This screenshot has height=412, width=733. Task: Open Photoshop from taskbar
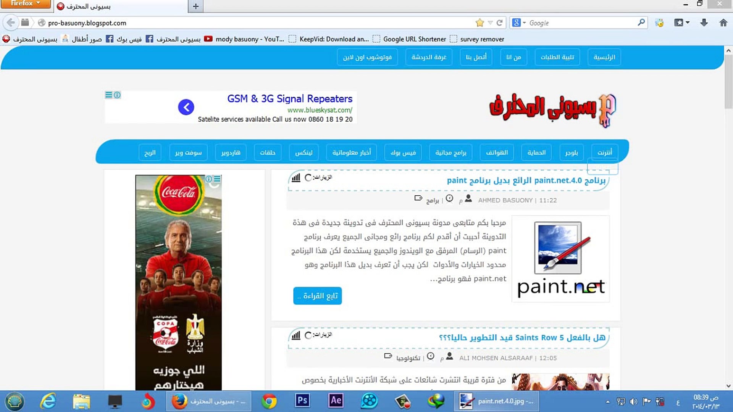[302, 401]
